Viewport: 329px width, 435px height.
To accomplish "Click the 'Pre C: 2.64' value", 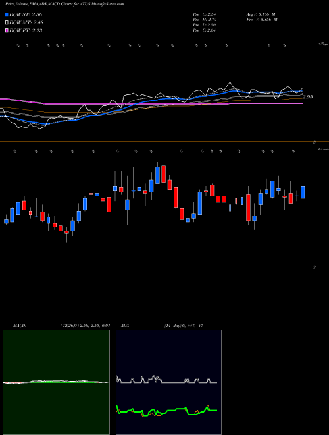I will (x=205, y=30).
